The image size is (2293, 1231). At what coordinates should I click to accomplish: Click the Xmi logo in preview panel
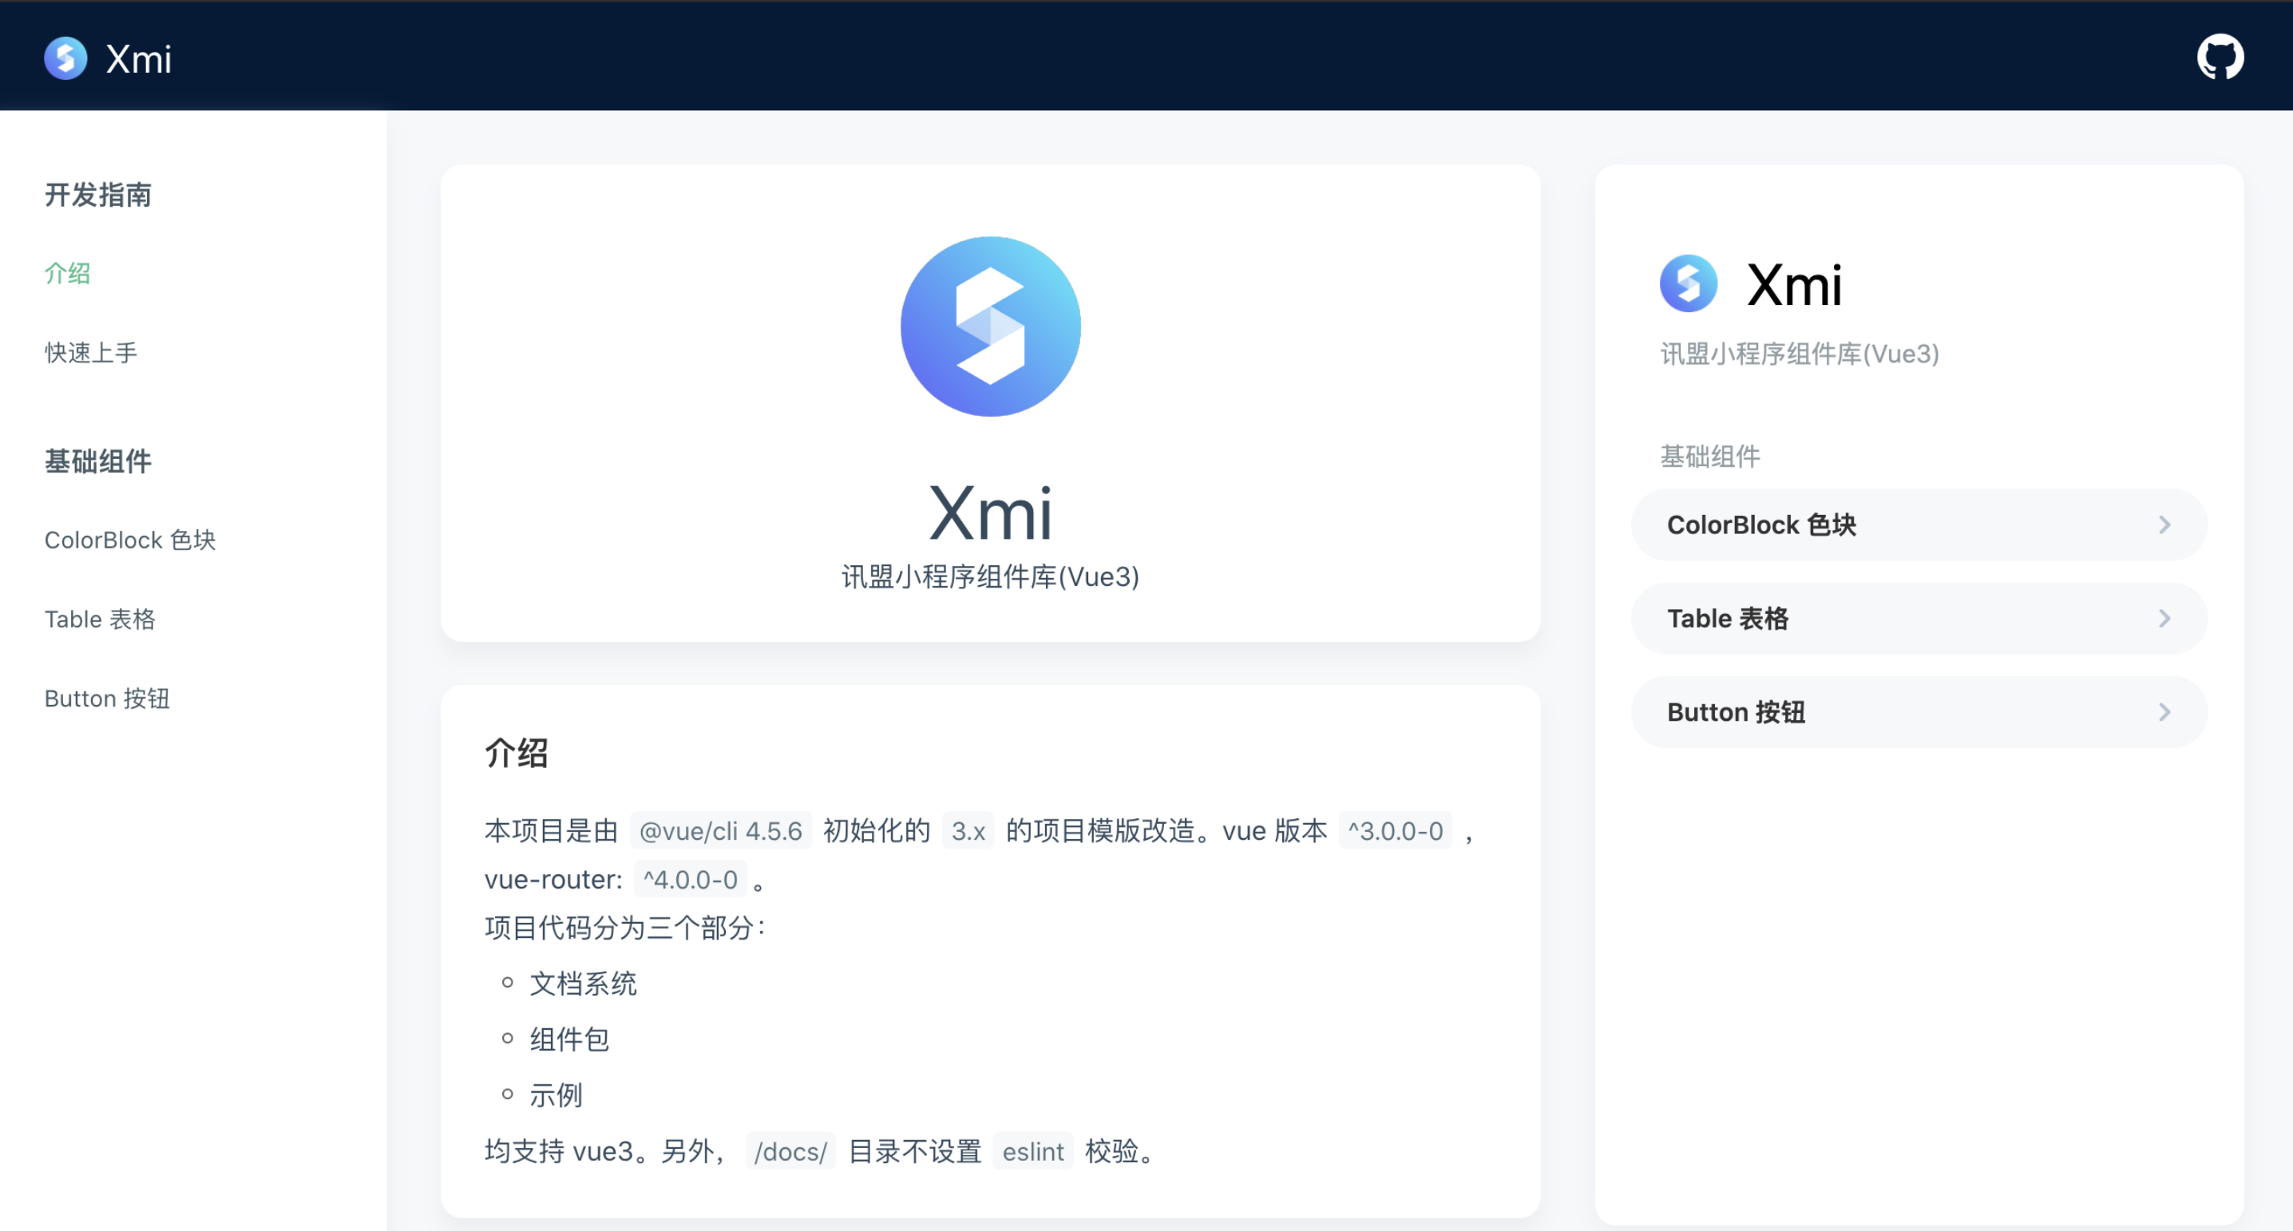pos(1688,284)
